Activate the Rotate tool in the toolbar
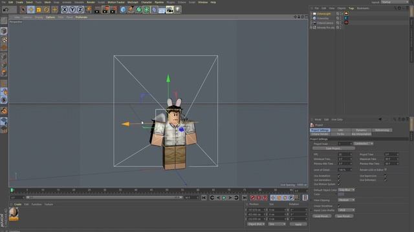 tap(47, 10)
